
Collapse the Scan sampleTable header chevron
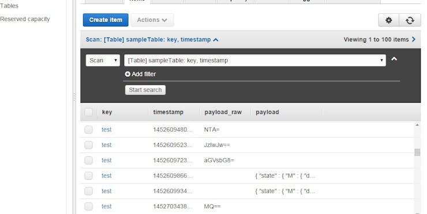point(216,40)
